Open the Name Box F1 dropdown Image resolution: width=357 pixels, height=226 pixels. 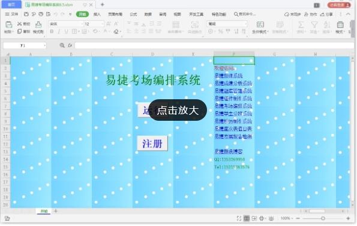point(44,45)
